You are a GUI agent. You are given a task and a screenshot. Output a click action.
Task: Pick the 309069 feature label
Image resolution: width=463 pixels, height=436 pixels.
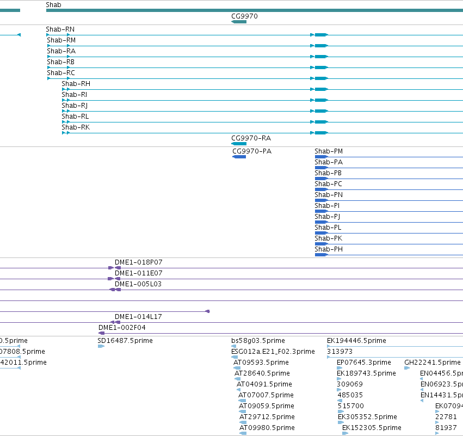[350, 384]
